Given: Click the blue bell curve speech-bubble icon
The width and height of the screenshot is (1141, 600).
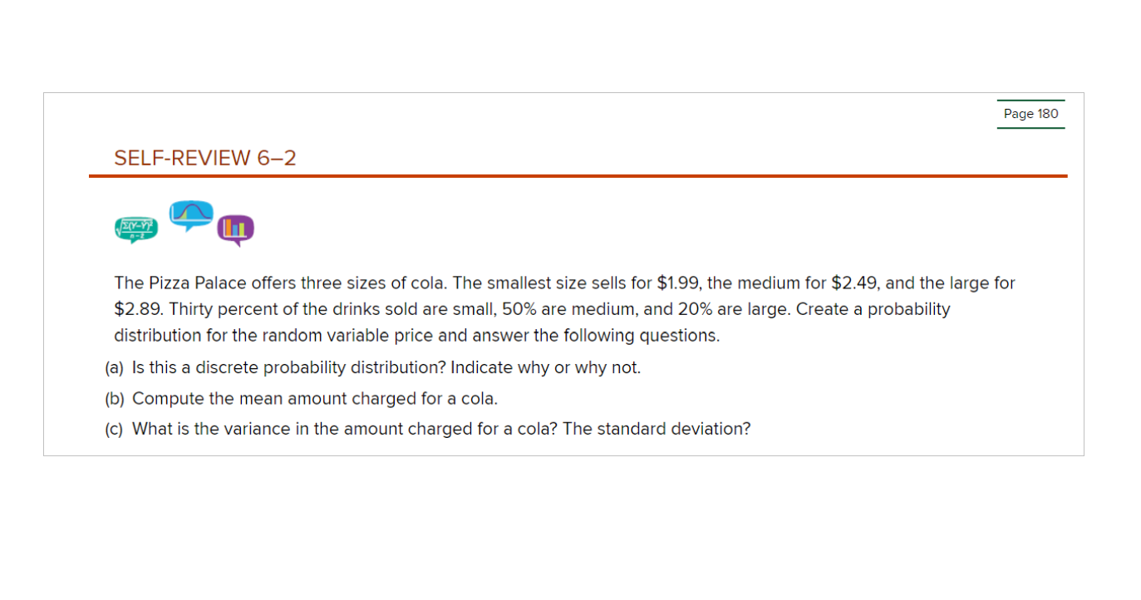Looking at the screenshot, I should pyautogui.click(x=191, y=215).
